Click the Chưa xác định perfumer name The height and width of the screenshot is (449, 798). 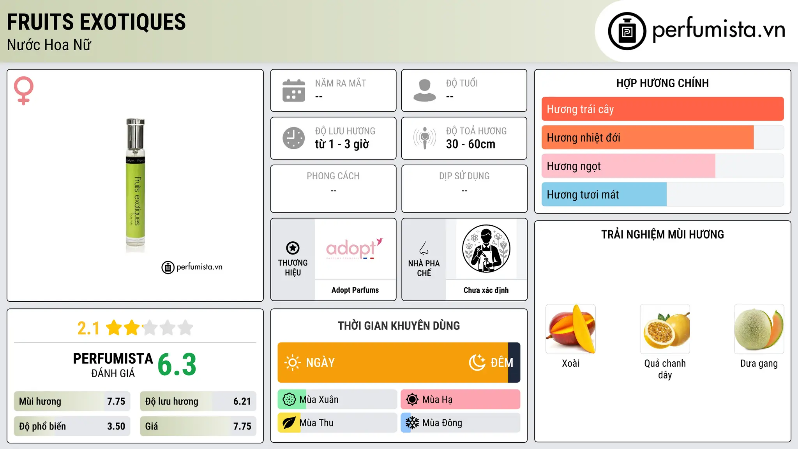click(486, 290)
